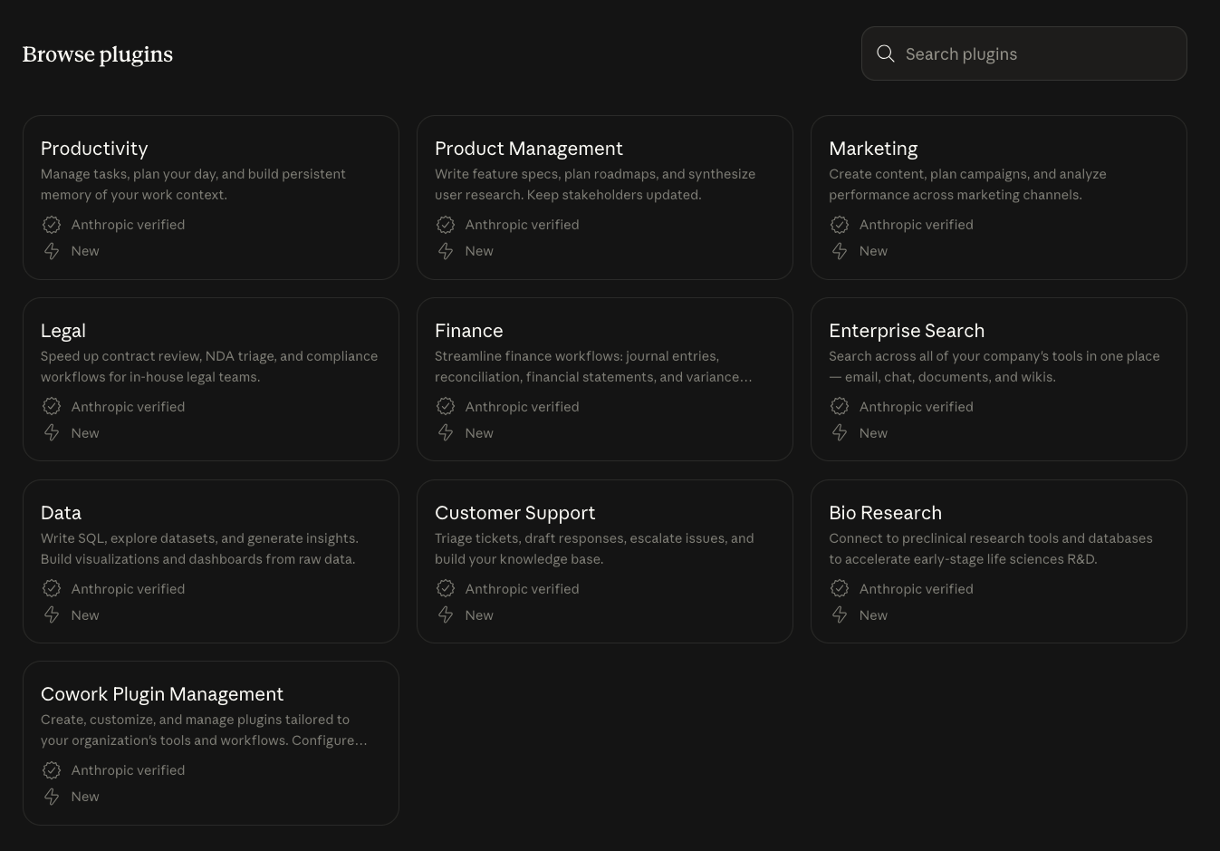1220x851 pixels.
Task: Click lightning bolt icon on Cowork Plugin Management card
Action: pos(52,797)
